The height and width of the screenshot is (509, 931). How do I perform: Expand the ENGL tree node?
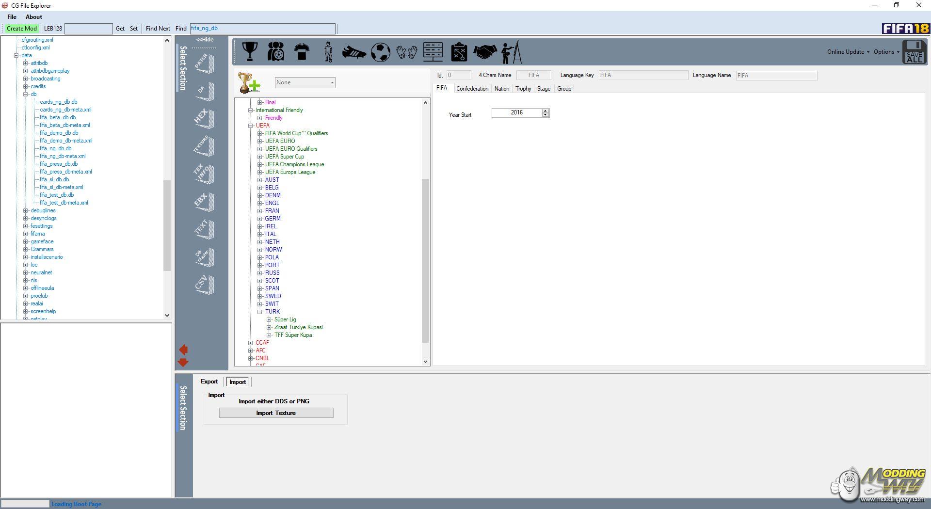click(x=260, y=203)
